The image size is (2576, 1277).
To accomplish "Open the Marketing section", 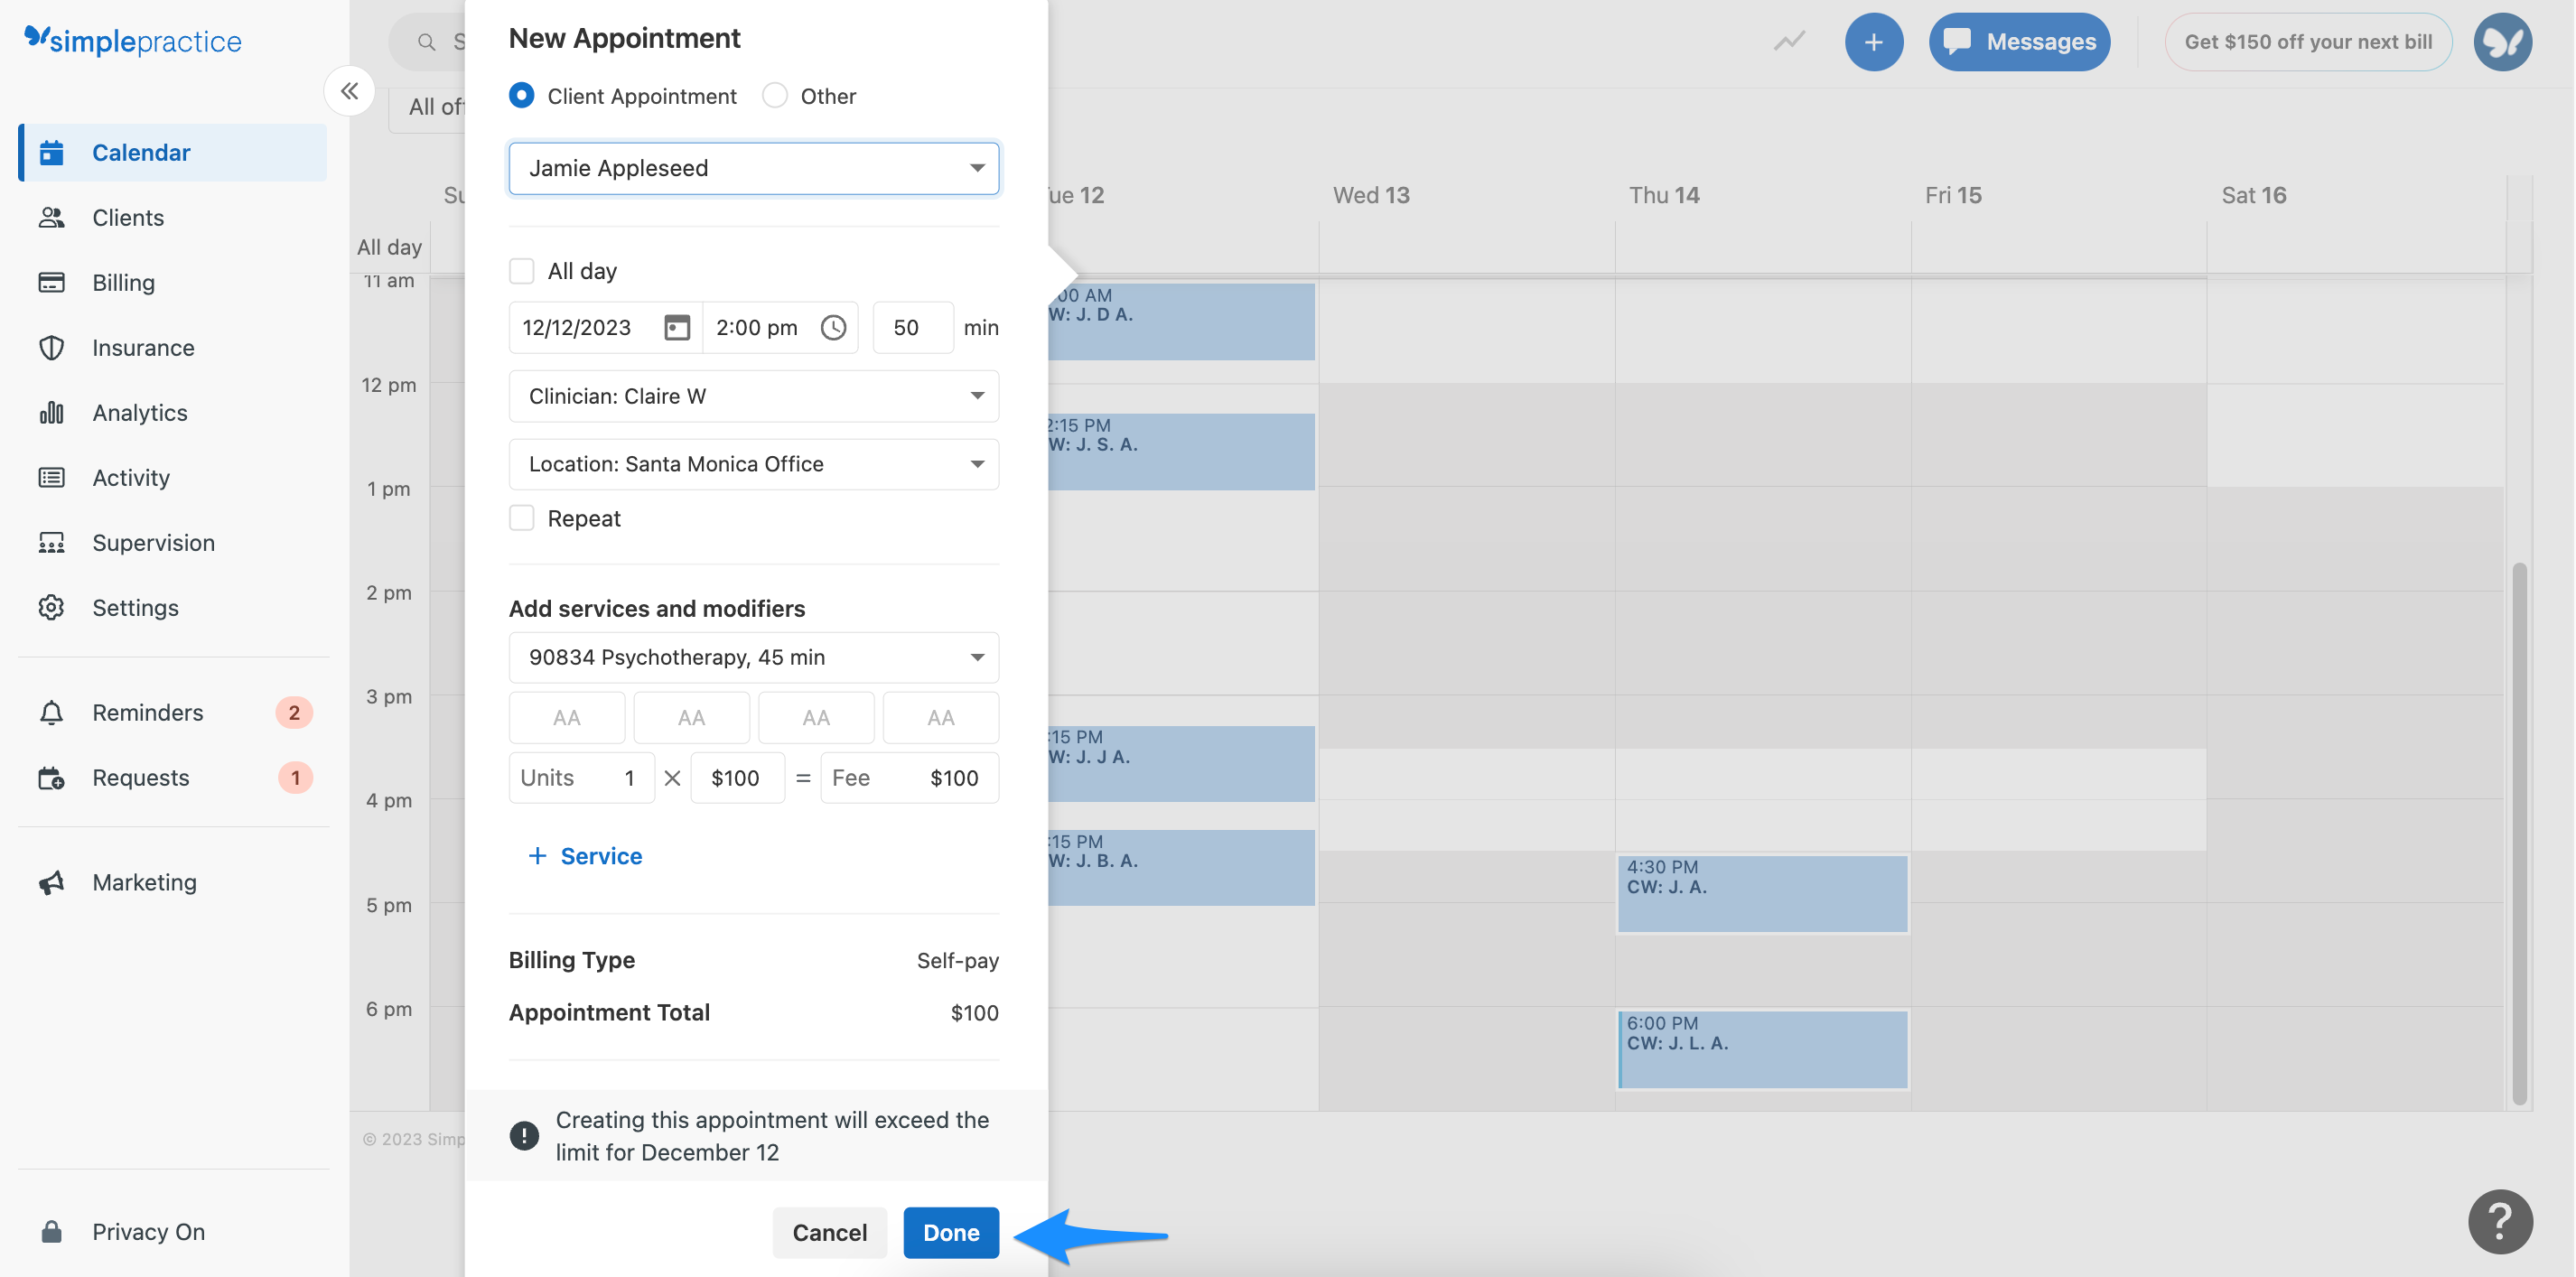I will (x=145, y=882).
